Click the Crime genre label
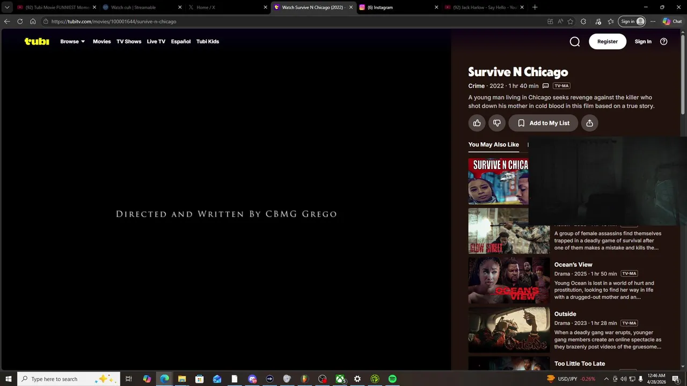Image resolution: width=687 pixels, height=386 pixels. coord(477,86)
